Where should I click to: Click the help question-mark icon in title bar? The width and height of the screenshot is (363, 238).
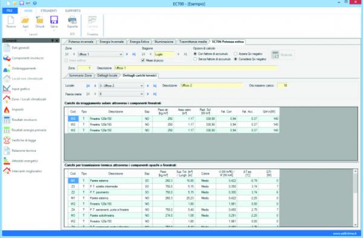coord(34,3)
